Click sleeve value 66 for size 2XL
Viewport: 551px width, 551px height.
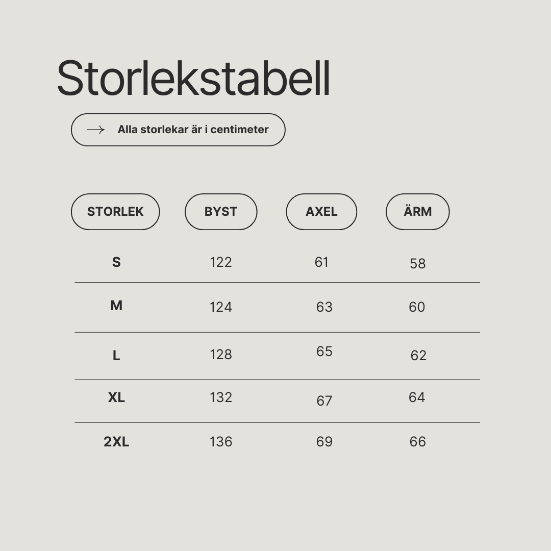(x=418, y=442)
